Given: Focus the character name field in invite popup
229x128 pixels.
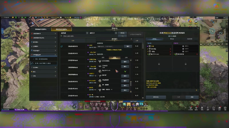Looking at the screenshot, I should [110, 46].
